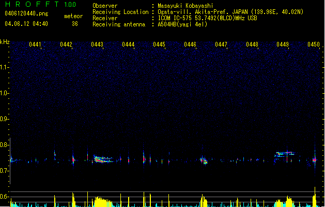Viewport: 325px width, 207px height.
Task: Click the 0445 time marker
Action: 159,45
